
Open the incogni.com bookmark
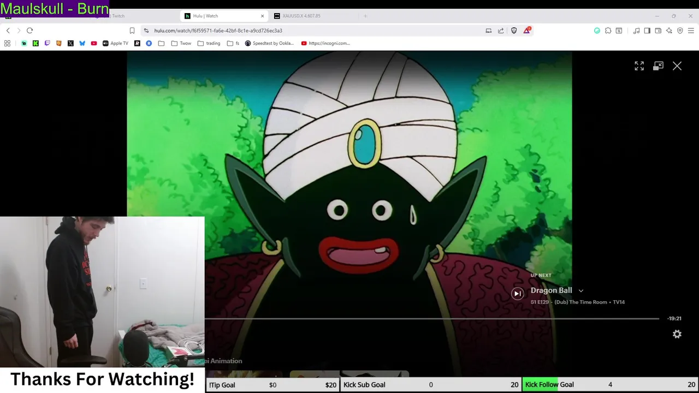point(325,43)
